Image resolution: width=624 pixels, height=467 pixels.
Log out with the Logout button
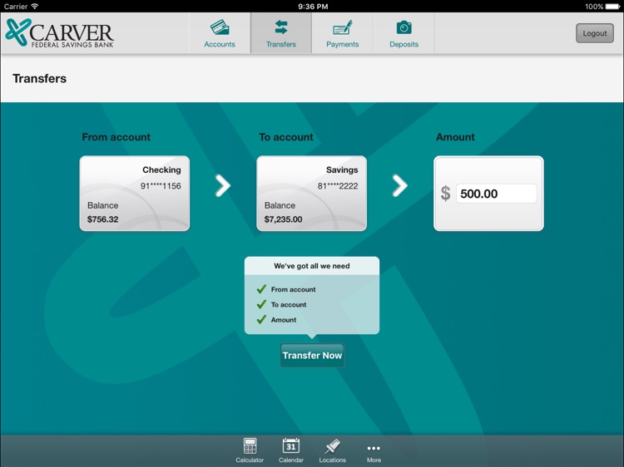click(595, 33)
